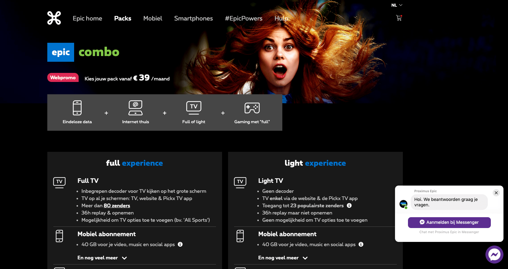This screenshot has width=508, height=269.
Task: Open the Packs menu item
Action: [x=123, y=18]
